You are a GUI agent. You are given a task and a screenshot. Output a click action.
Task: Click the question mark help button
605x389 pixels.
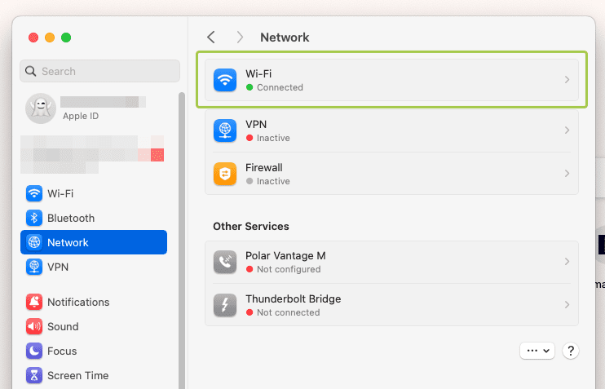[571, 351]
